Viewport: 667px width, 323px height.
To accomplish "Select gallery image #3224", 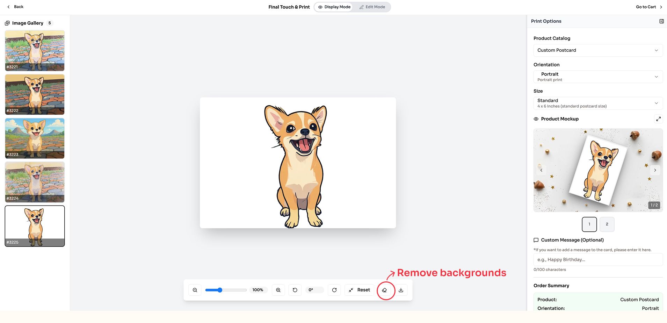I will pos(35,182).
